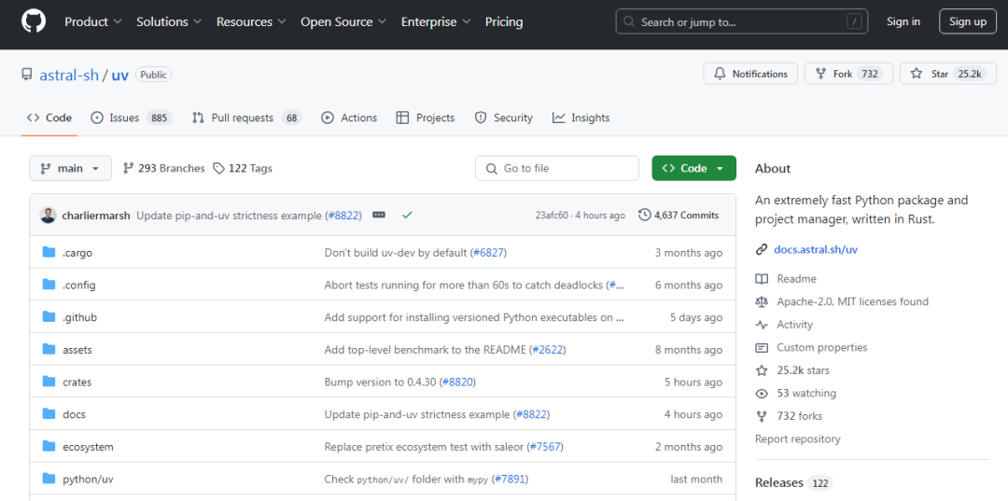The width and height of the screenshot is (1008, 501).
Task: View the 122 Tags link
Action: 243,168
